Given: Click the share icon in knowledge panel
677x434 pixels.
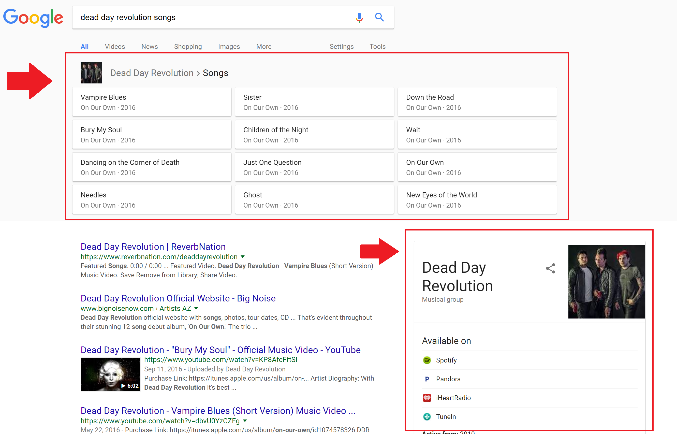Looking at the screenshot, I should [x=551, y=268].
